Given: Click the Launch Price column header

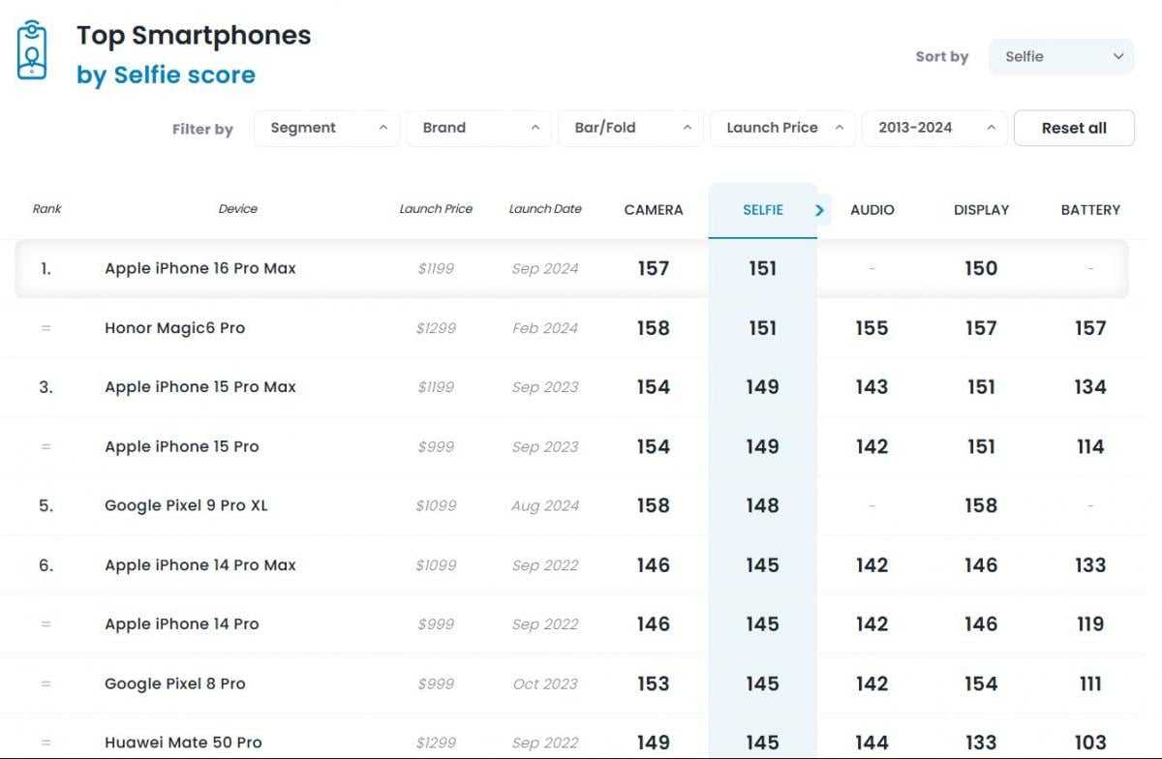Looking at the screenshot, I should [436, 208].
